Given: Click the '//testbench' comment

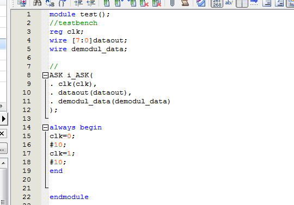Looking at the screenshot, I should coord(73,23).
